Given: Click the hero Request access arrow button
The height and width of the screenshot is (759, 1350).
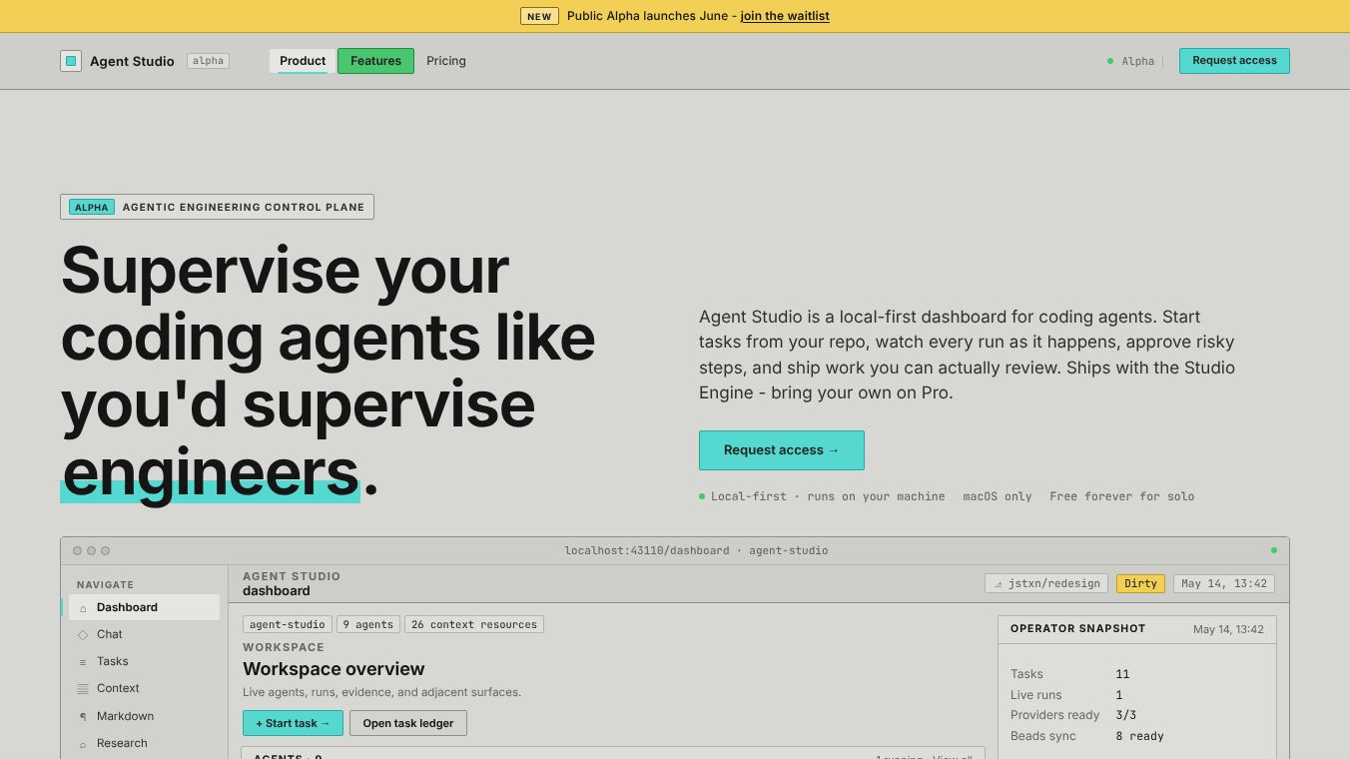Looking at the screenshot, I should click(782, 450).
